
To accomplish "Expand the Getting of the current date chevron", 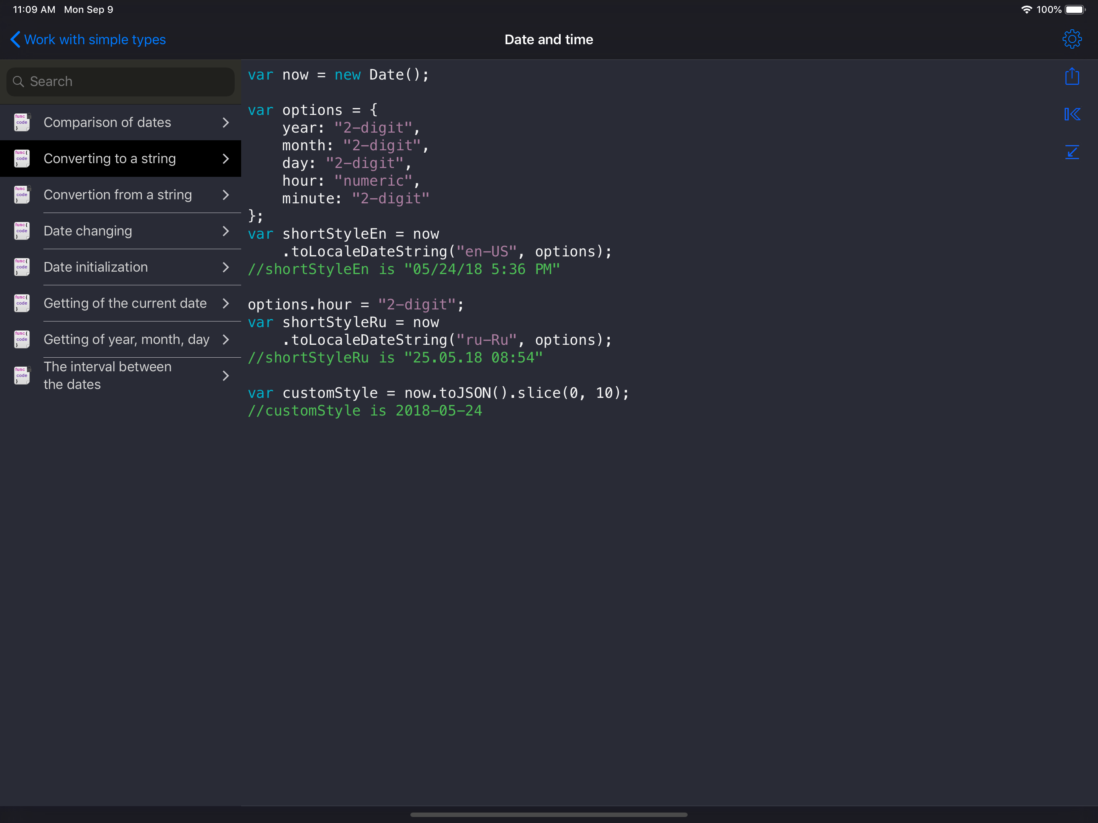I will coord(226,303).
